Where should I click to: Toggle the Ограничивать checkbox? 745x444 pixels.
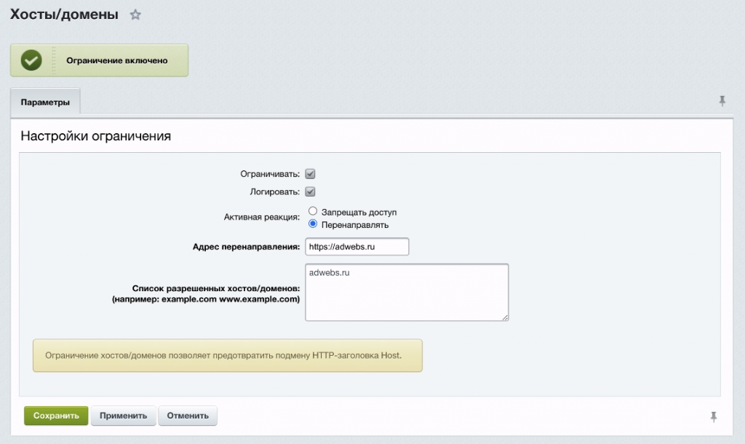(x=310, y=174)
